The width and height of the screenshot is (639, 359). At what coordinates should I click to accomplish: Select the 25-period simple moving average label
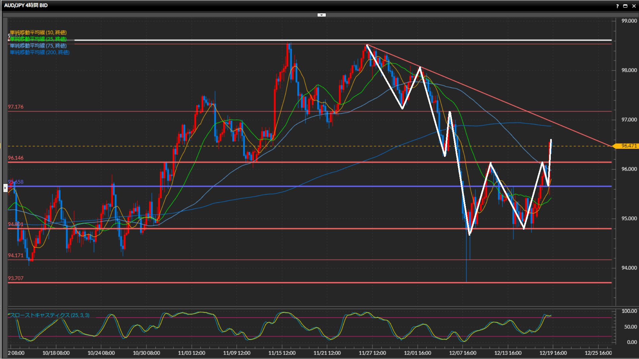click(x=38, y=39)
